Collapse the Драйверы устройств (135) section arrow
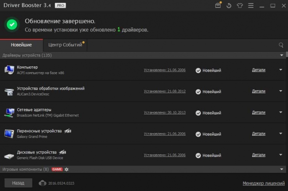The height and width of the screenshot is (191, 288). (x=281, y=55)
